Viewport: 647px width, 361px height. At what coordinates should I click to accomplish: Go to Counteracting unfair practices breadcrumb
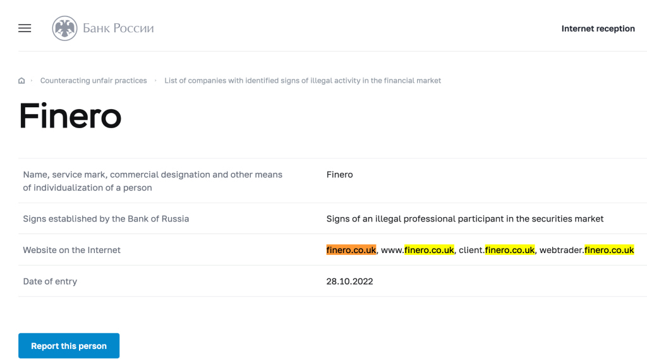point(94,80)
